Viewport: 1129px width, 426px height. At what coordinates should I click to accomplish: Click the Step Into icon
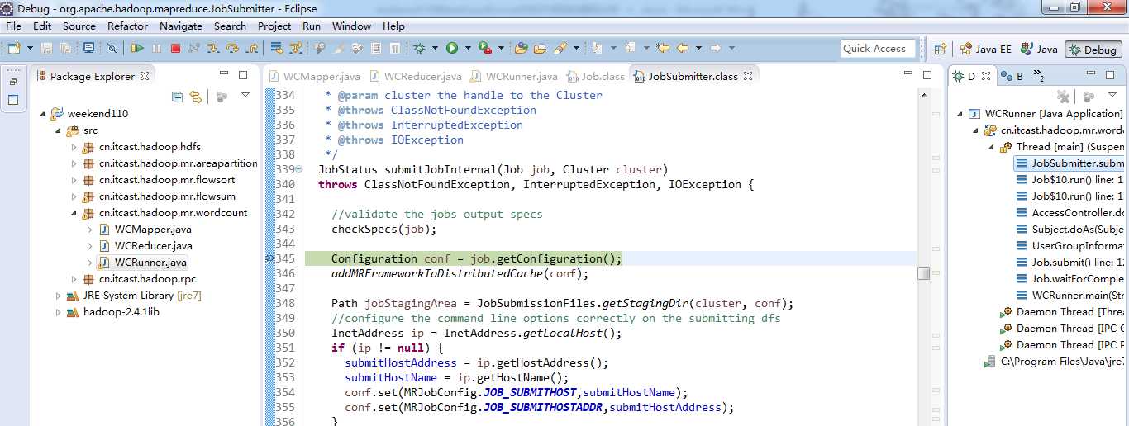tap(212, 48)
